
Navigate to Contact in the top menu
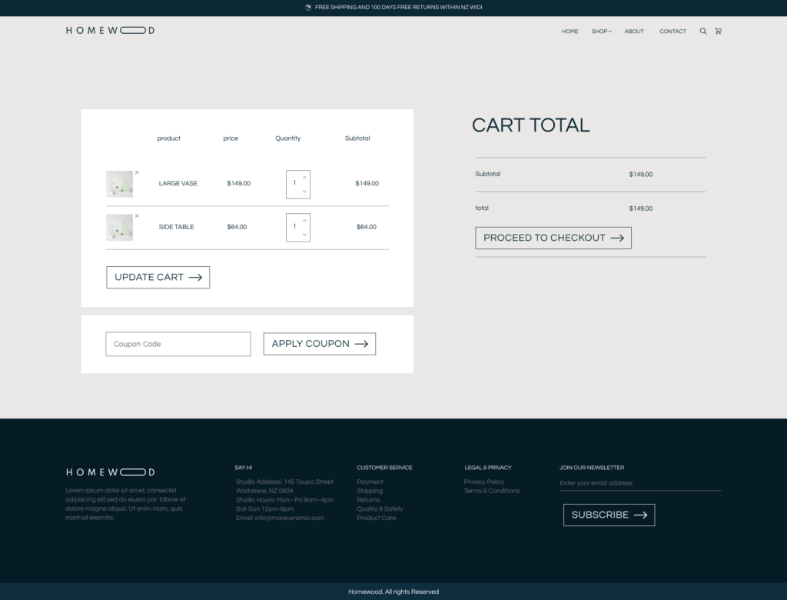pyautogui.click(x=672, y=32)
